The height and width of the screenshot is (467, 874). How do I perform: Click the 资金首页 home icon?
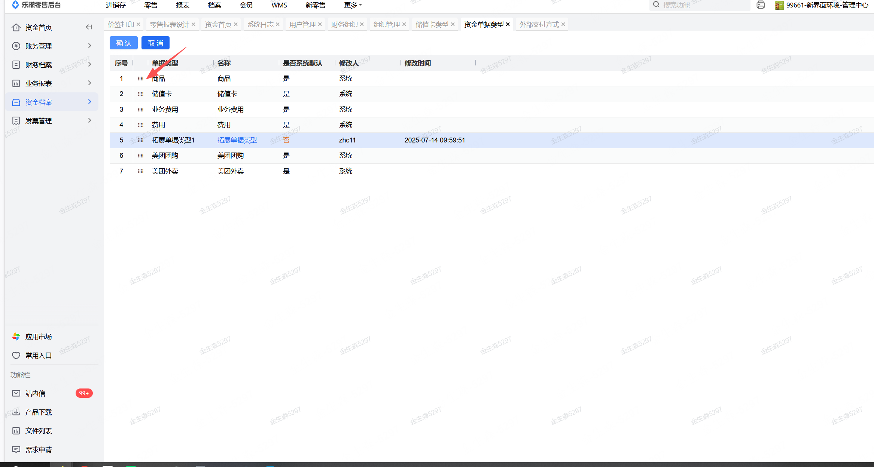pos(16,27)
